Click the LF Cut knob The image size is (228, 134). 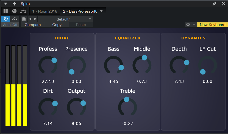pos(208,65)
